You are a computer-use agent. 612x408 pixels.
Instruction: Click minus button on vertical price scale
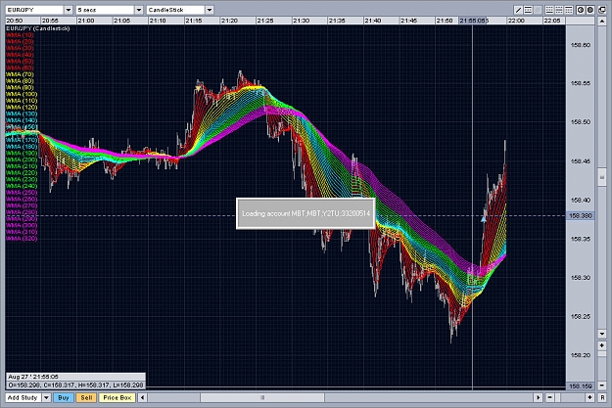(601, 385)
